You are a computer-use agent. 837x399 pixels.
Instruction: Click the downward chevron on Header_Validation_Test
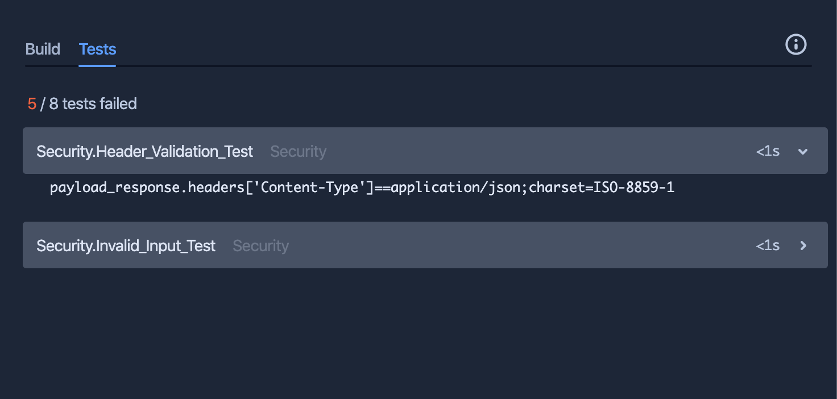click(803, 151)
